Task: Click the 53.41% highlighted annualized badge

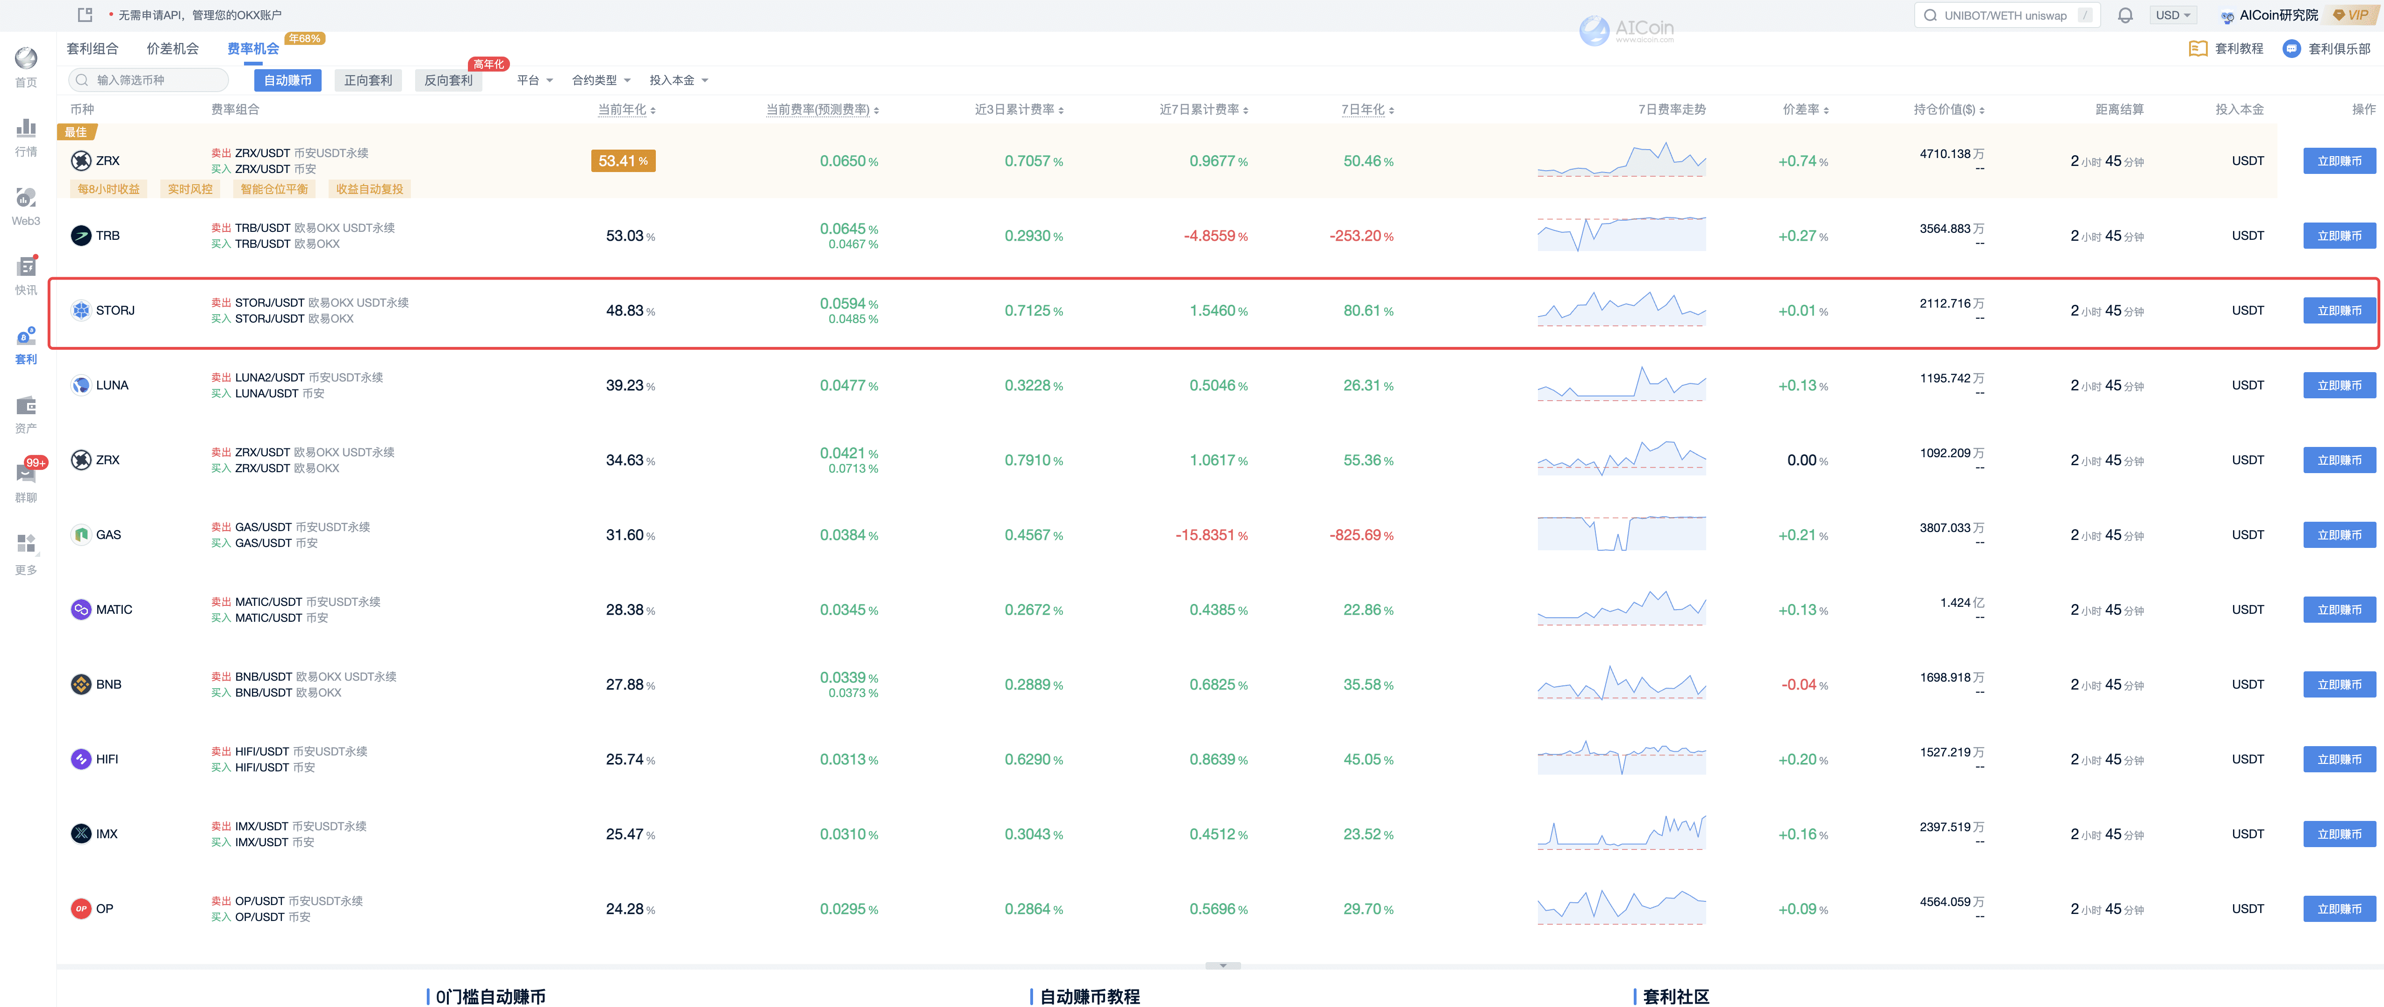Action: click(x=623, y=161)
